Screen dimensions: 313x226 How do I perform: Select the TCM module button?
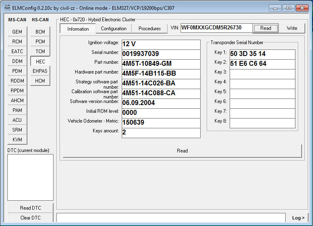(40, 51)
